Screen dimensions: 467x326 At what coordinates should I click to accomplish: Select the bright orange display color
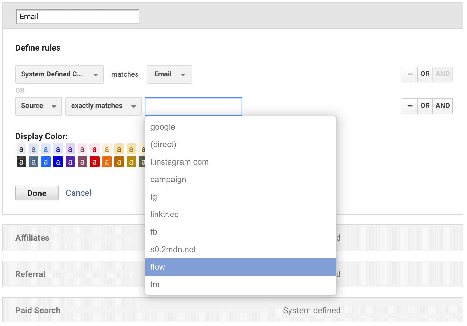click(x=107, y=162)
